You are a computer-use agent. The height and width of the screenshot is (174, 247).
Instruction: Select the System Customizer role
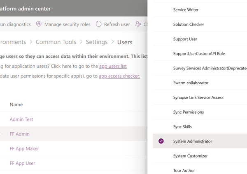[190, 156]
